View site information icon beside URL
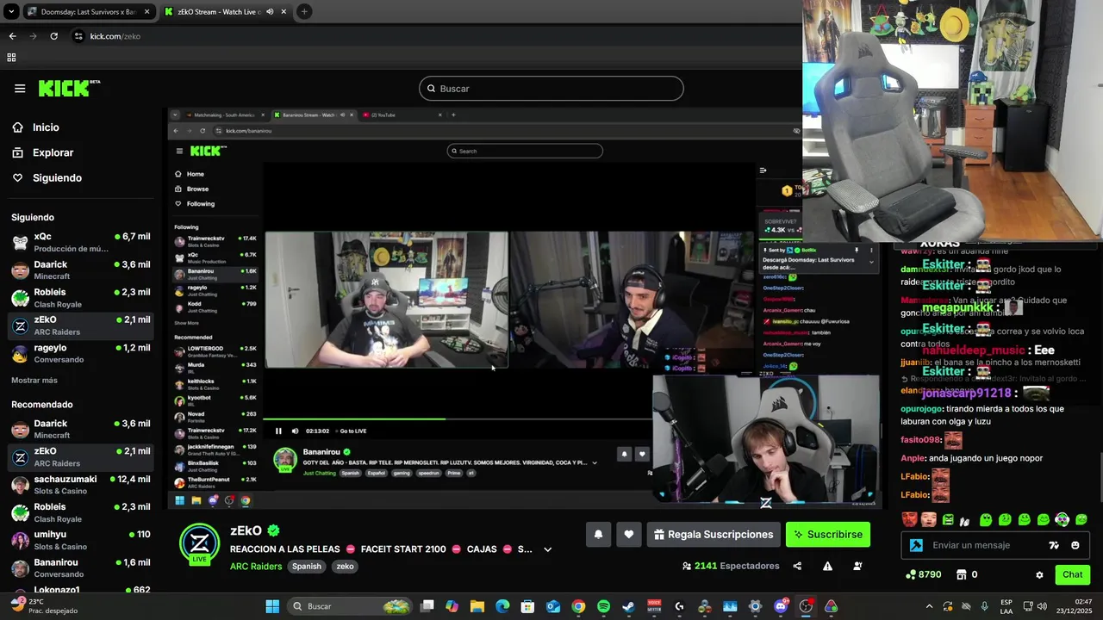1103x620 pixels. pos(78,36)
